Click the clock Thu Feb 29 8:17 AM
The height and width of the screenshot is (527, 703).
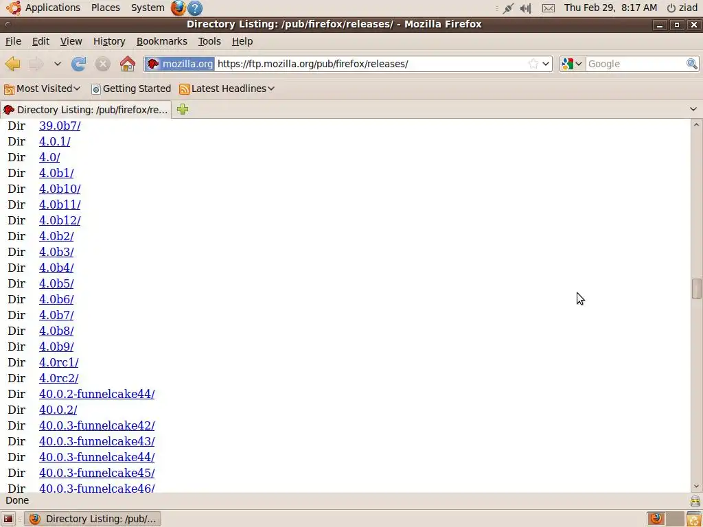(x=610, y=8)
